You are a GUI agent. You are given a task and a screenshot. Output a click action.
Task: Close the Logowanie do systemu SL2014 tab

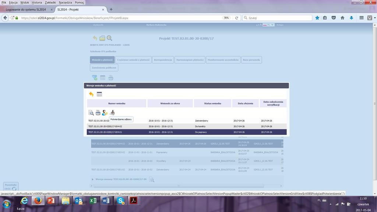pyautogui.click(x=52, y=10)
